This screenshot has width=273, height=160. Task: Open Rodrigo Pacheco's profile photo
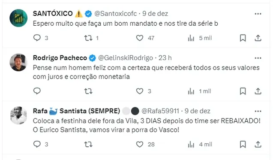click(x=18, y=62)
